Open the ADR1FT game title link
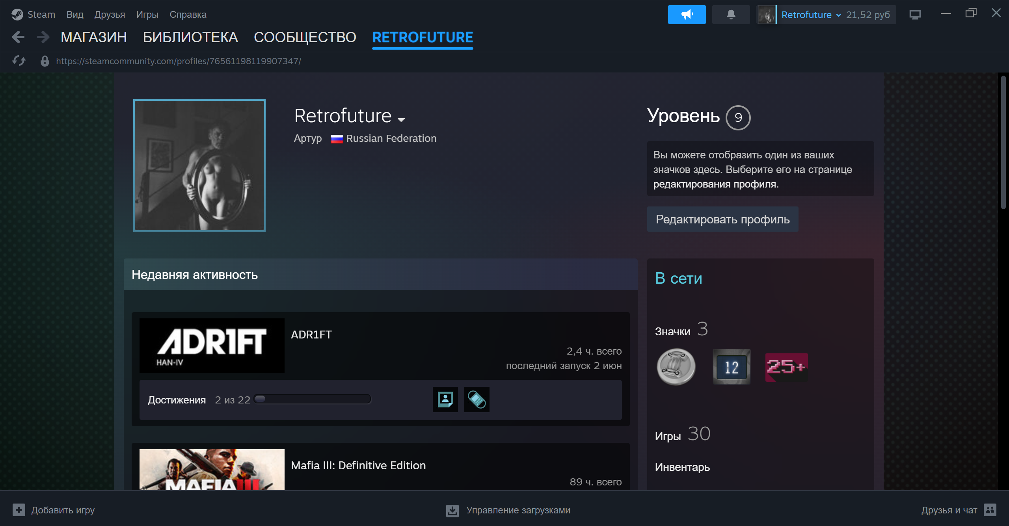1009x526 pixels. pos(311,335)
